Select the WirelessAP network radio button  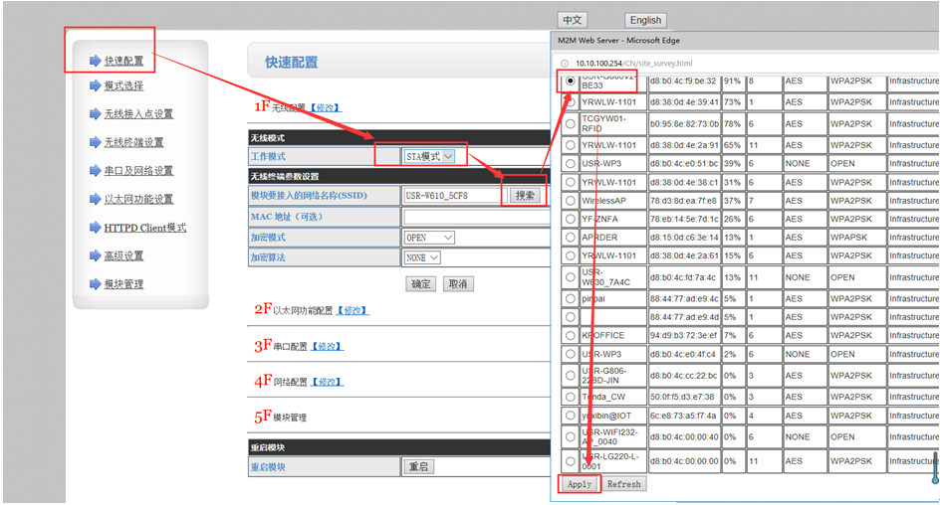570,201
